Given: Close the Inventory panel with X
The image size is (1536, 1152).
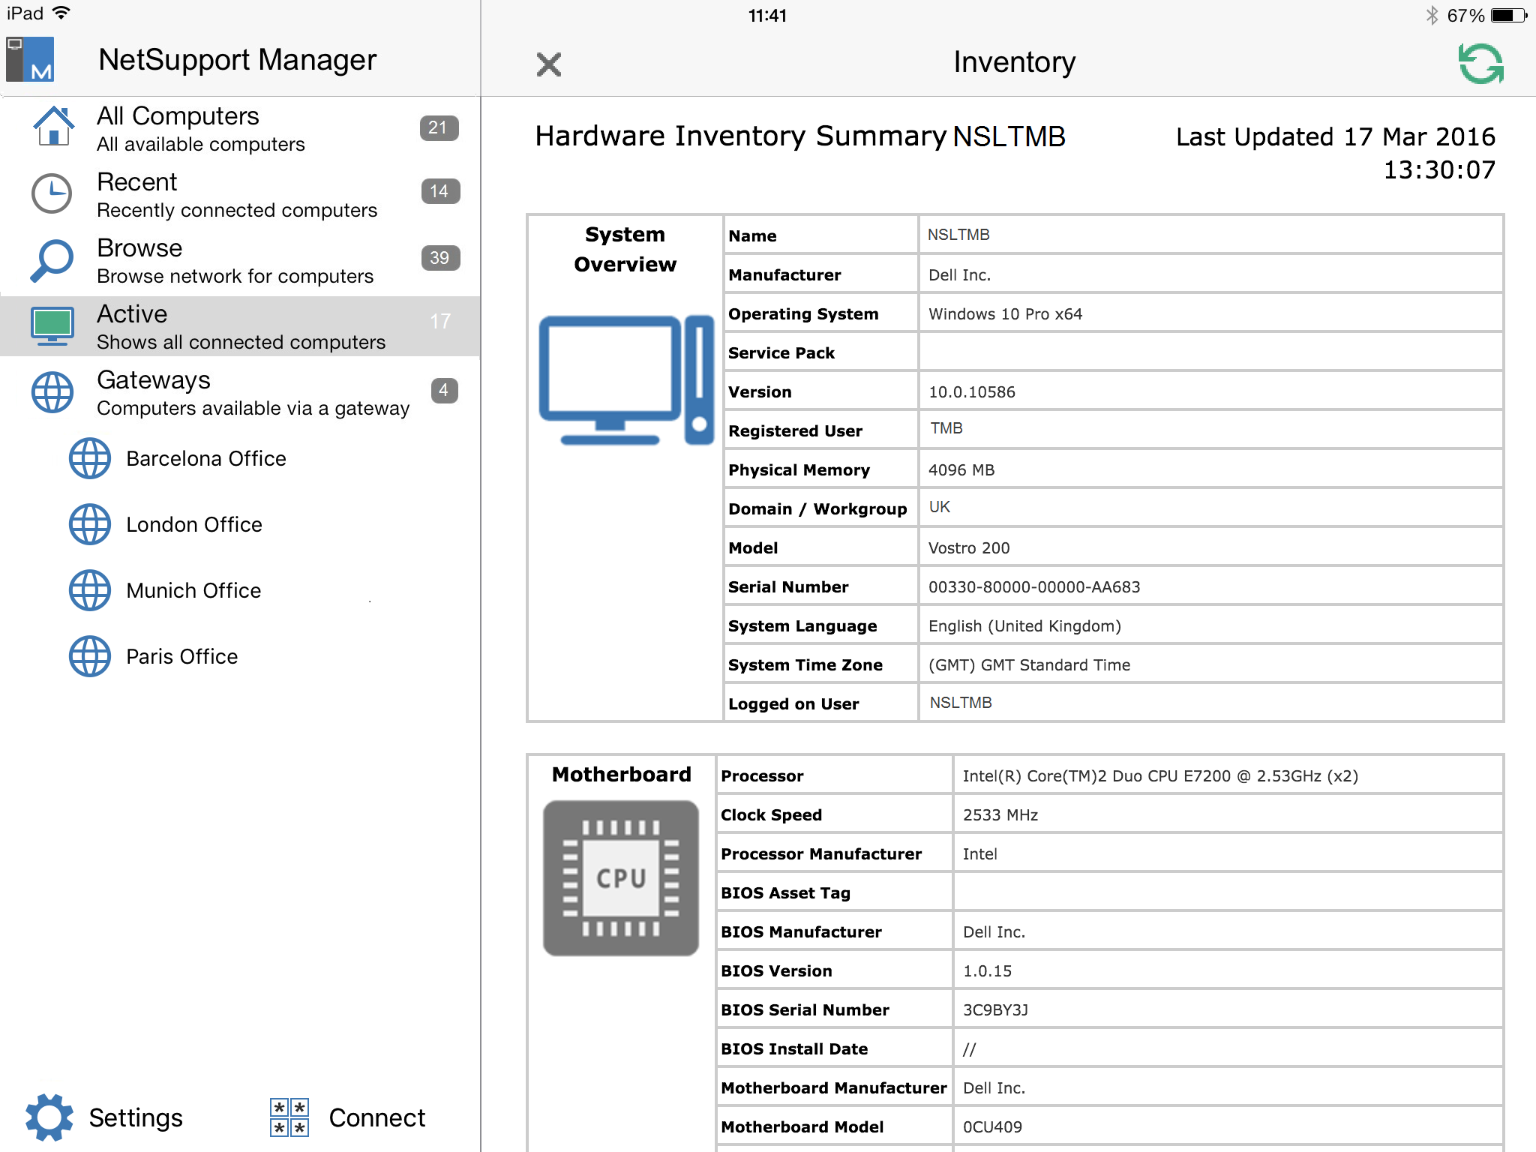Looking at the screenshot, I should coord(549,64).
